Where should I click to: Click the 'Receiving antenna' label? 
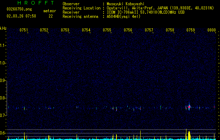pos(80,16)
